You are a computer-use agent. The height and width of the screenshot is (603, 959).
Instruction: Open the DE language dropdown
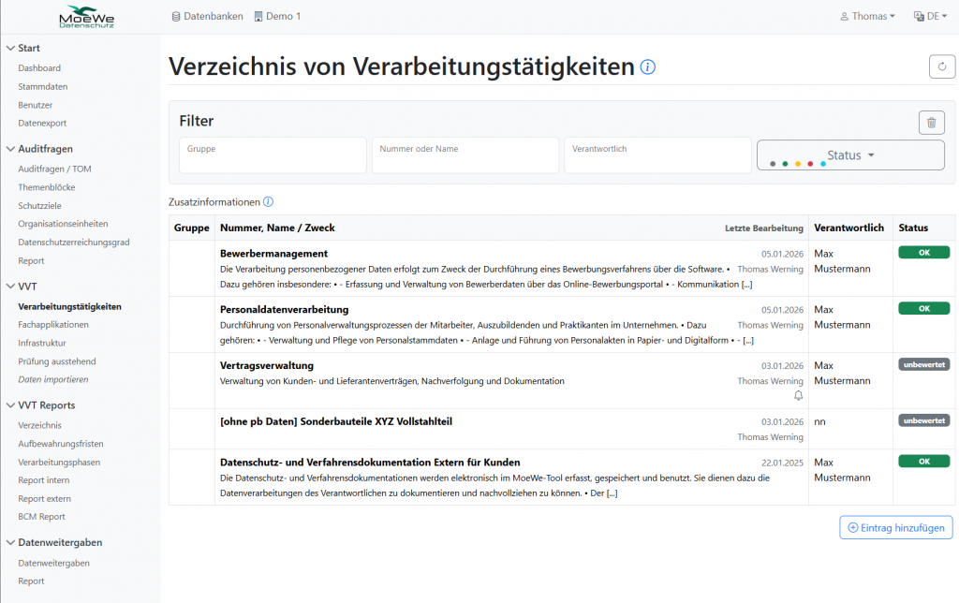tap(926, 16)
